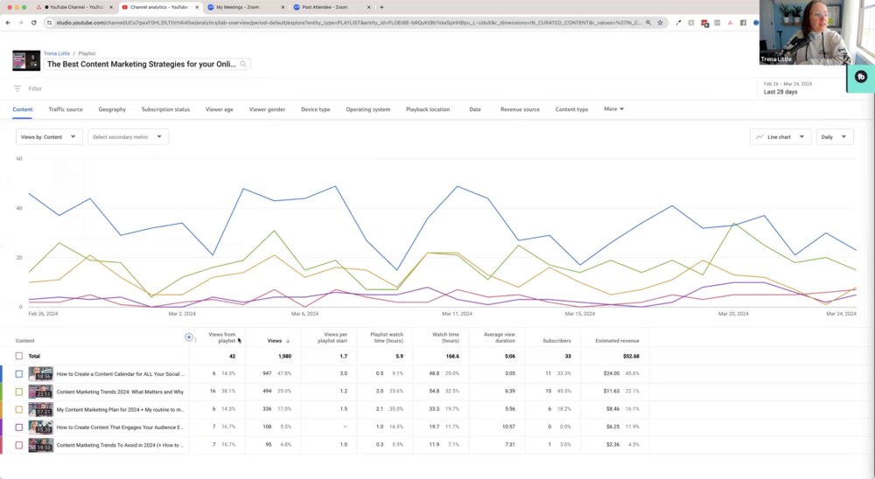Click the browser forward arrow

(x=21, y=23)
